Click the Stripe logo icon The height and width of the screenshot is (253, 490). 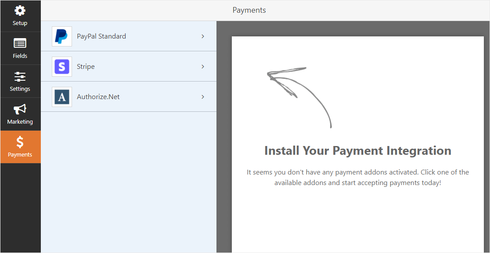(x=61, y=66)
